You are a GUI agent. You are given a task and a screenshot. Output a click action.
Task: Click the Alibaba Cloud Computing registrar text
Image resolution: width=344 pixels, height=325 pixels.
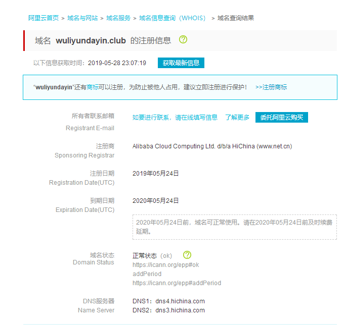(x=212, y=146)
